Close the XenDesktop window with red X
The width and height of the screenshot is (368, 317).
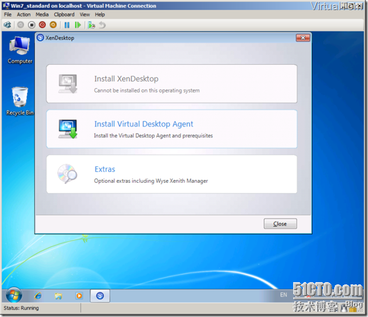[x=303, y=38]
